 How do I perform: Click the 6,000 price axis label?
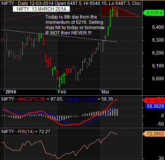(x=158, y=79)
